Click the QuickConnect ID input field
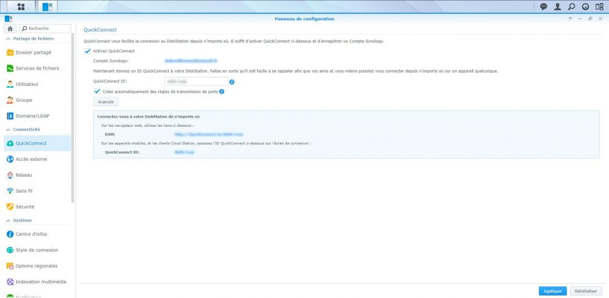Viewport: 609px width, 298px height. point(196,82)
